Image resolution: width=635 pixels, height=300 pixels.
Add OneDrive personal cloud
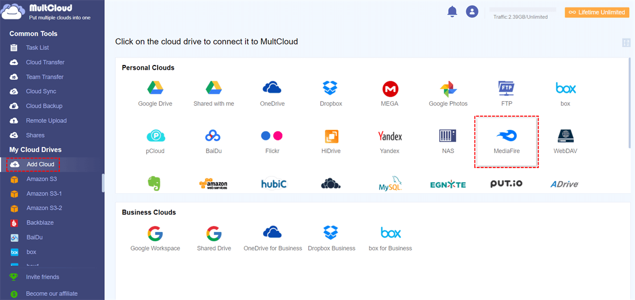[272, 93]
